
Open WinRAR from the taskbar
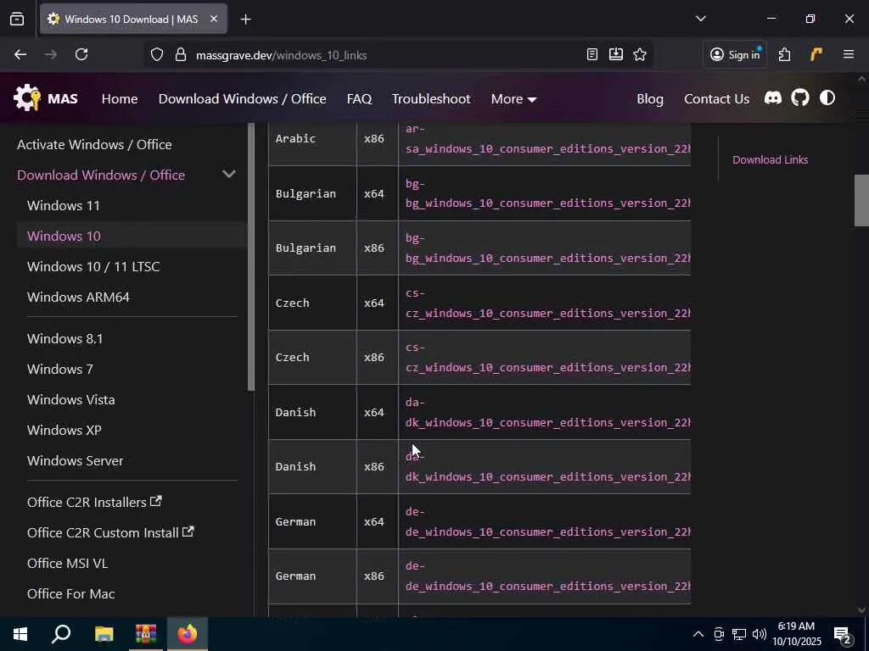[146, 634]
